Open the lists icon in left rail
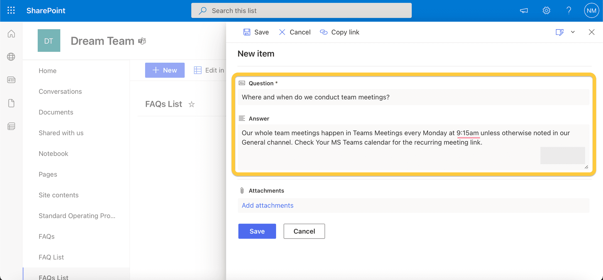The image size is (603, 280). coord(11,126)
